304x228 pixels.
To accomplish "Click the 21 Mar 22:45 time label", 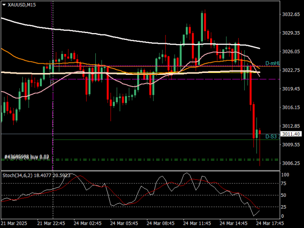I will coord(51,223).
